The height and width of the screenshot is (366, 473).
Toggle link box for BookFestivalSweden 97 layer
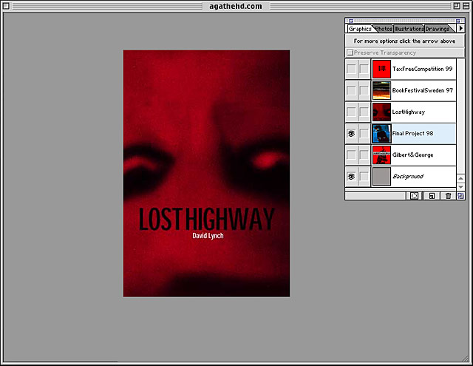[364, 90]
